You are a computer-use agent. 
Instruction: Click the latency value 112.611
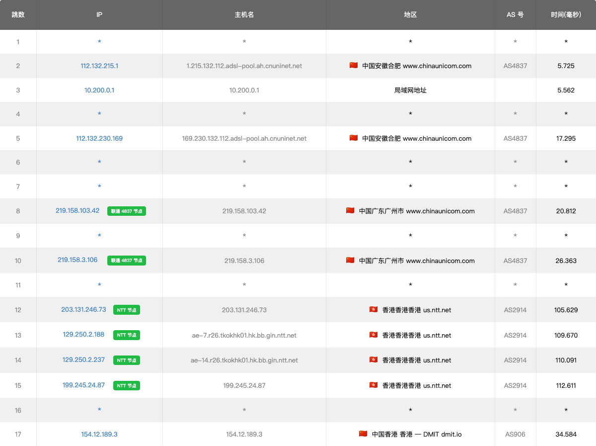click(566, 385)
